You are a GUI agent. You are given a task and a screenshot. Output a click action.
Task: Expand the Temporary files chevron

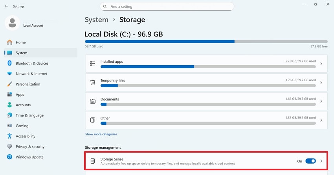click(321, 82)
